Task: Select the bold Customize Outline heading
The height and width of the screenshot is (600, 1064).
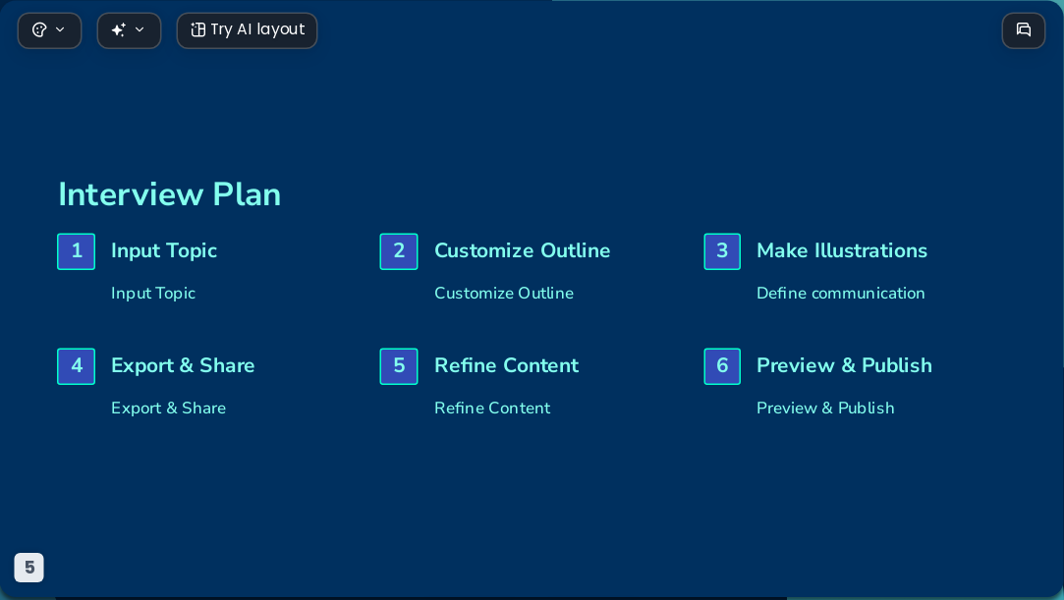Action: click(x=523, y=250)
